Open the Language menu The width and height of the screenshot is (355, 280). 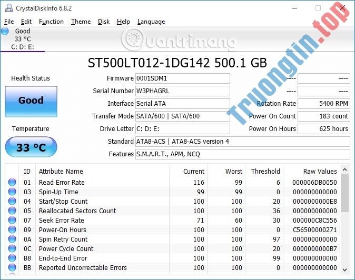click(151, 22)
